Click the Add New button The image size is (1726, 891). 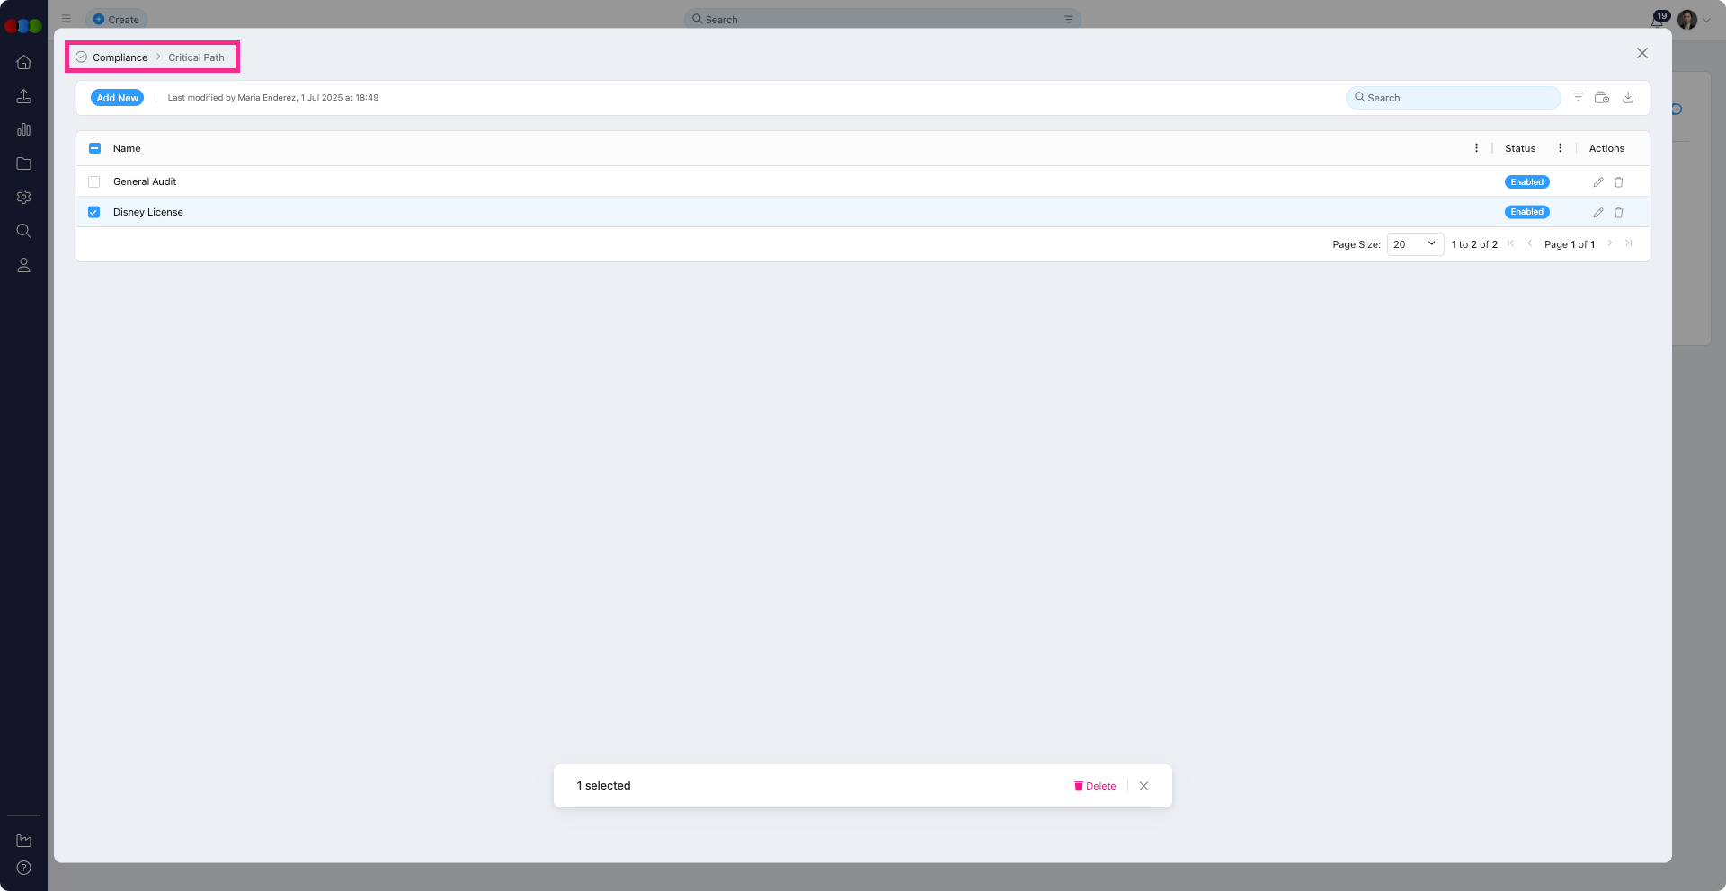point(117,98)
